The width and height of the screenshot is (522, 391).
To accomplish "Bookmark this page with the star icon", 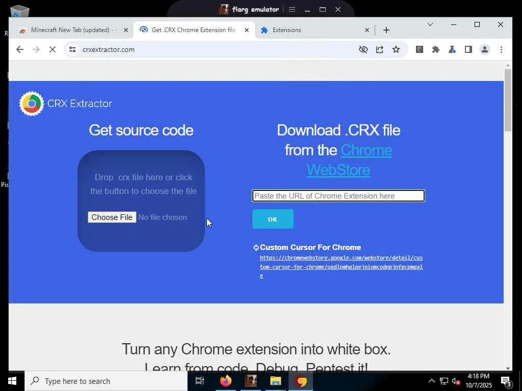I will (396, 49).
